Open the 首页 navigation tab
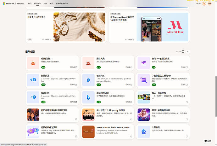Screen dimensions: 217x146 (x=30, y=3)
